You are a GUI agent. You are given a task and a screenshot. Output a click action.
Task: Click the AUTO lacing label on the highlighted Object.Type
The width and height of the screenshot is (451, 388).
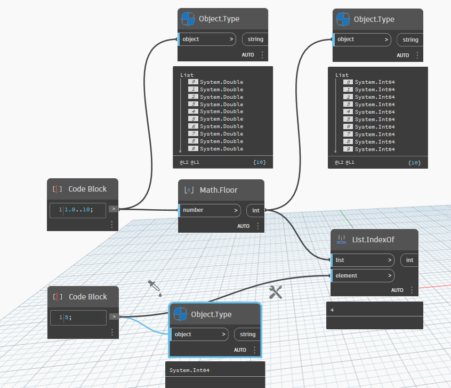(x=240, y=350)
